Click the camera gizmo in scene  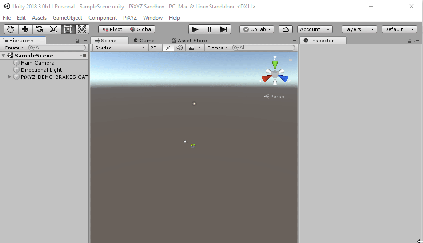(x=185, y=142)
